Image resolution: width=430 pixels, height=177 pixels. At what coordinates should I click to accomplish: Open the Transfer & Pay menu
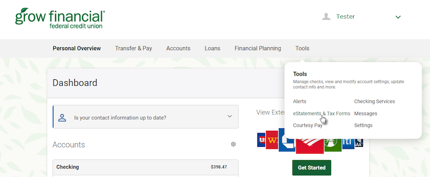tap(134, 48)
